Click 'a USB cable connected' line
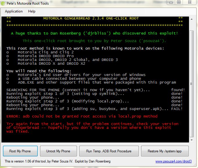 pos(80,79)
